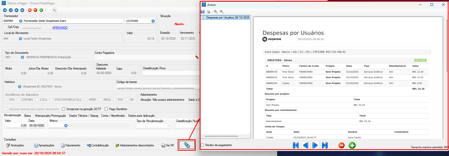This screenshot has width=449, height=156.
Task: Zoom in on Anexo document preview
Action: click(216, 12)
